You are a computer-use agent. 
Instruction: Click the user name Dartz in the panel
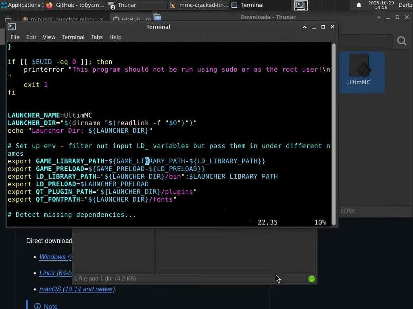tap(405, 5)
